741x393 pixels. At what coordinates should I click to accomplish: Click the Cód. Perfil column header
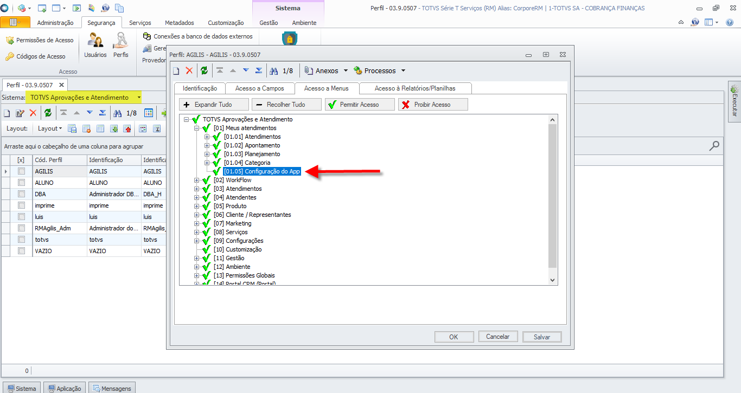[x=60, y=160]
